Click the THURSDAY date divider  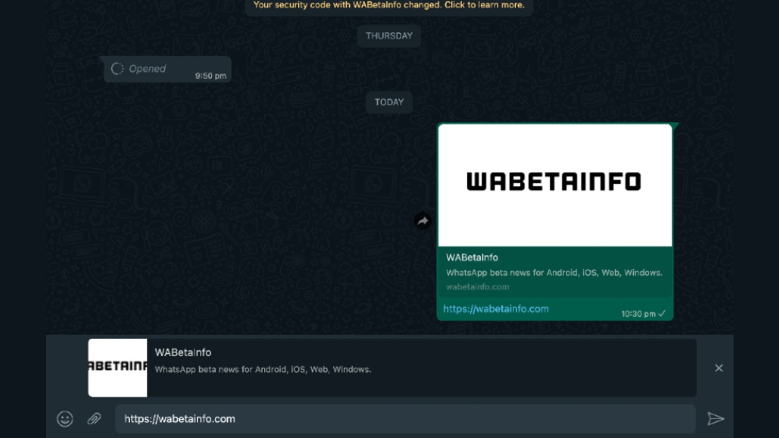388,36
